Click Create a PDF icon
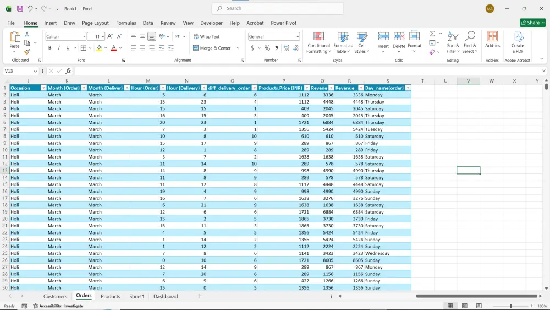Screen dimensions: 550x310 click(518, 43)
